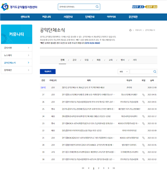The image size is (167, 175).
Task: Open the 공간대관 main menu
Action: coord(133,17)
